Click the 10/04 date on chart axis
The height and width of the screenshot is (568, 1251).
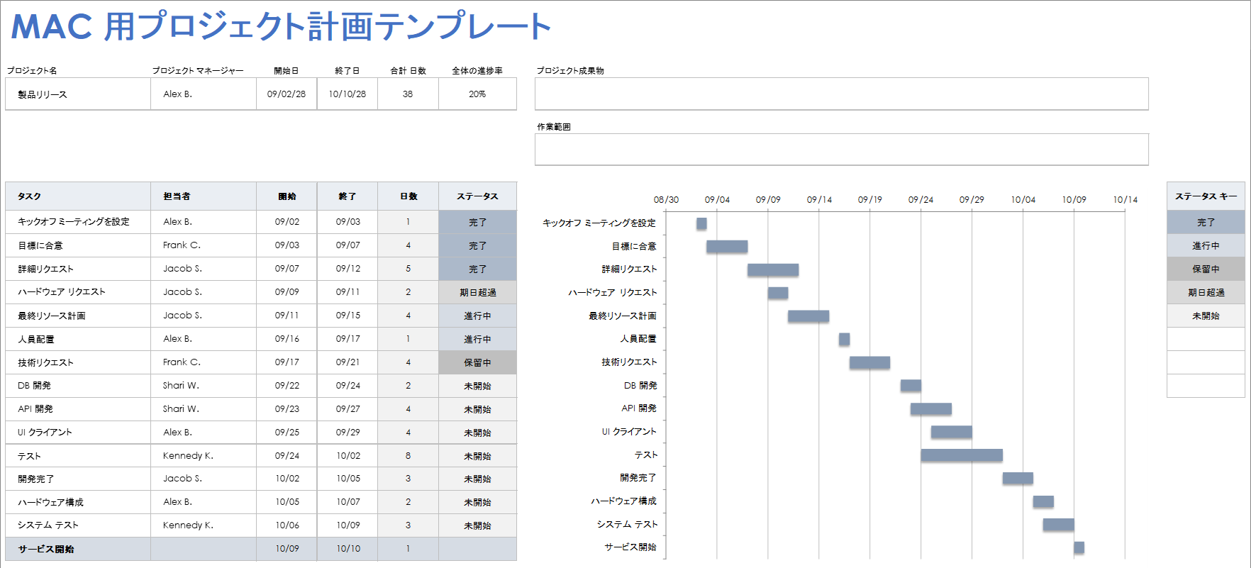pyautogui.click(x=1023, y=200)
